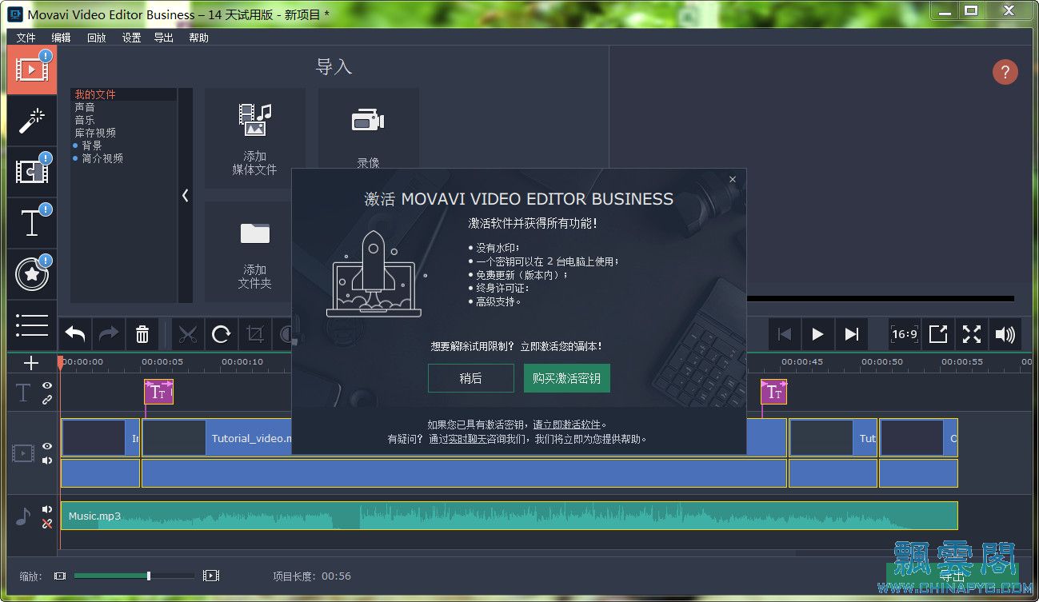Open the Import media tab icon
The height and width of the screenshot is (602, 1039).
tap(32, 70)
